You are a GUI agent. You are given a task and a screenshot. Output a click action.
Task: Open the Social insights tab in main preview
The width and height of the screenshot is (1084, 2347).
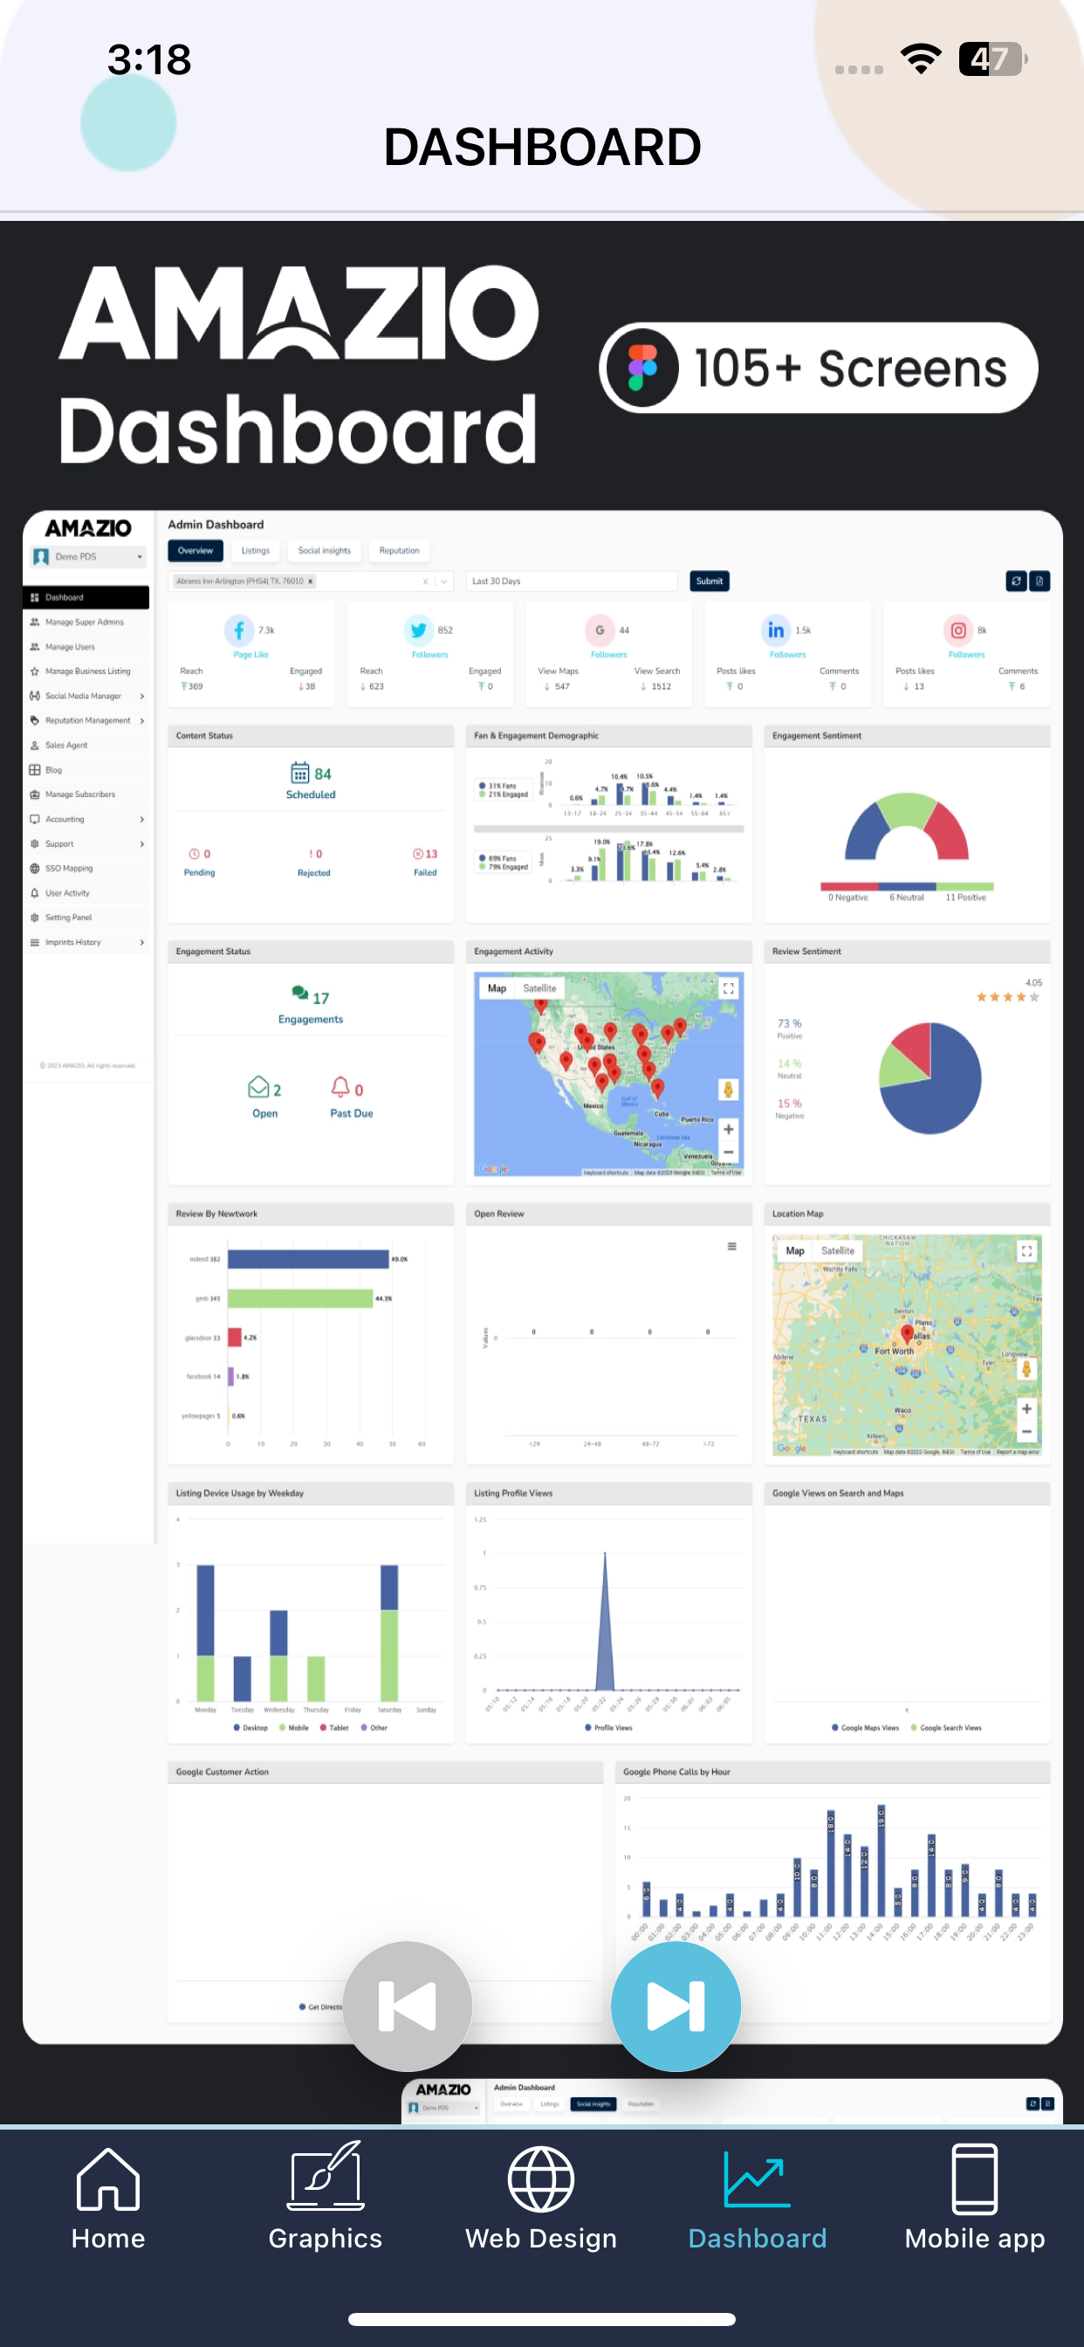pyautogui.click(x=325, y=550)
